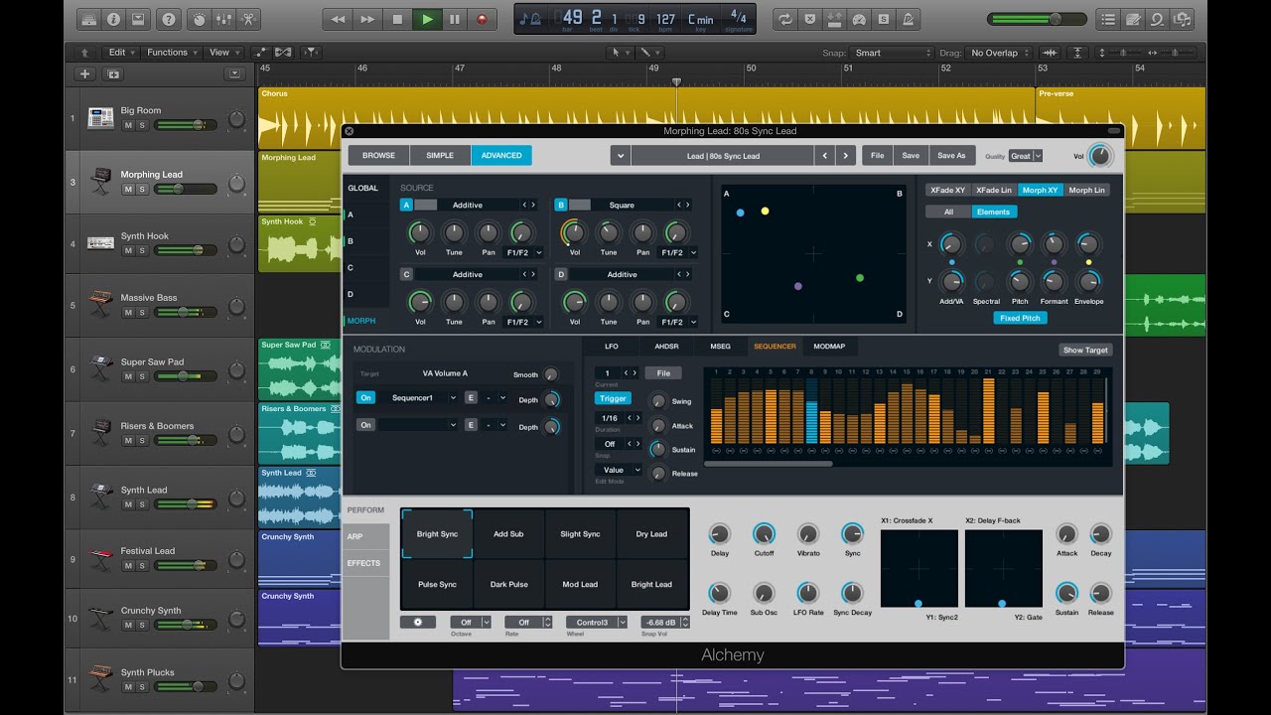
Task: Open the Loop Browser icon
Action: pyautogui.click(x=1157, y=19)
